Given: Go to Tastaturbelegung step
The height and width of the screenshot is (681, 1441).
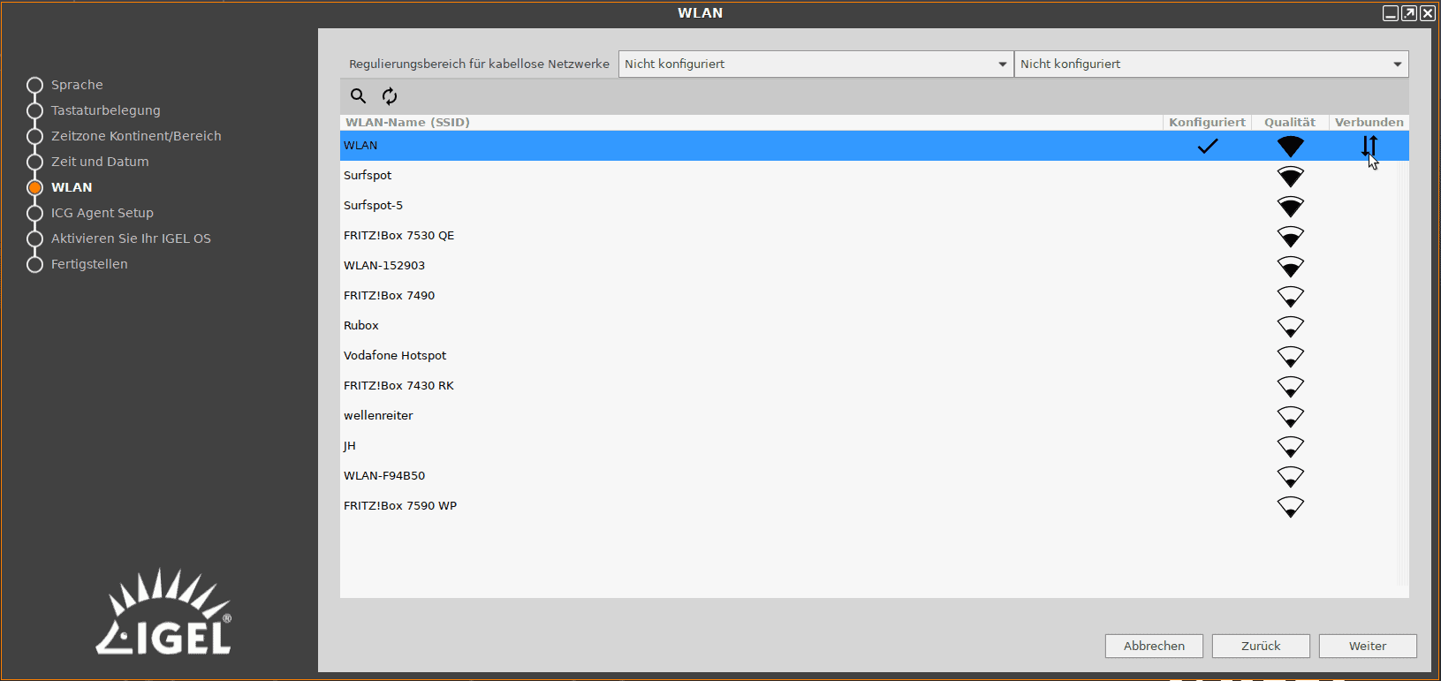Looking at the screenshot, I should point(105,110).
